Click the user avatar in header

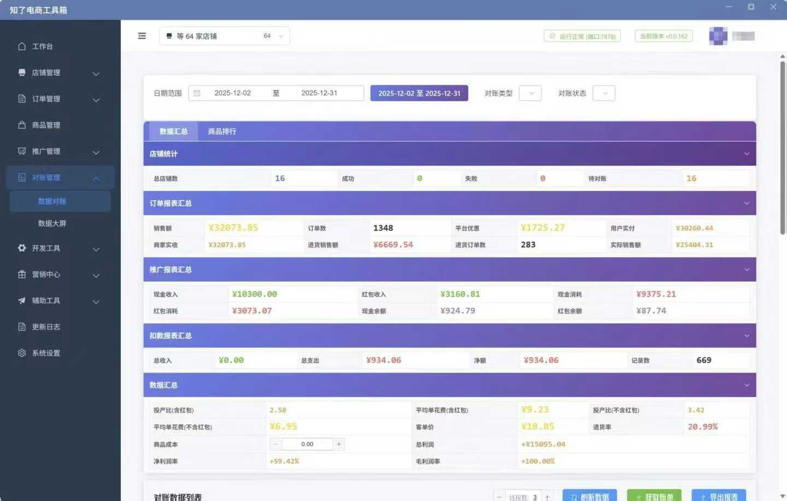pos(718,36)
